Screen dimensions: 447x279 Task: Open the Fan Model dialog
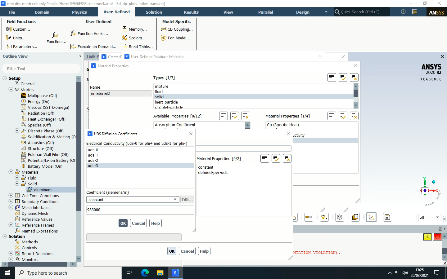(175, 38)
